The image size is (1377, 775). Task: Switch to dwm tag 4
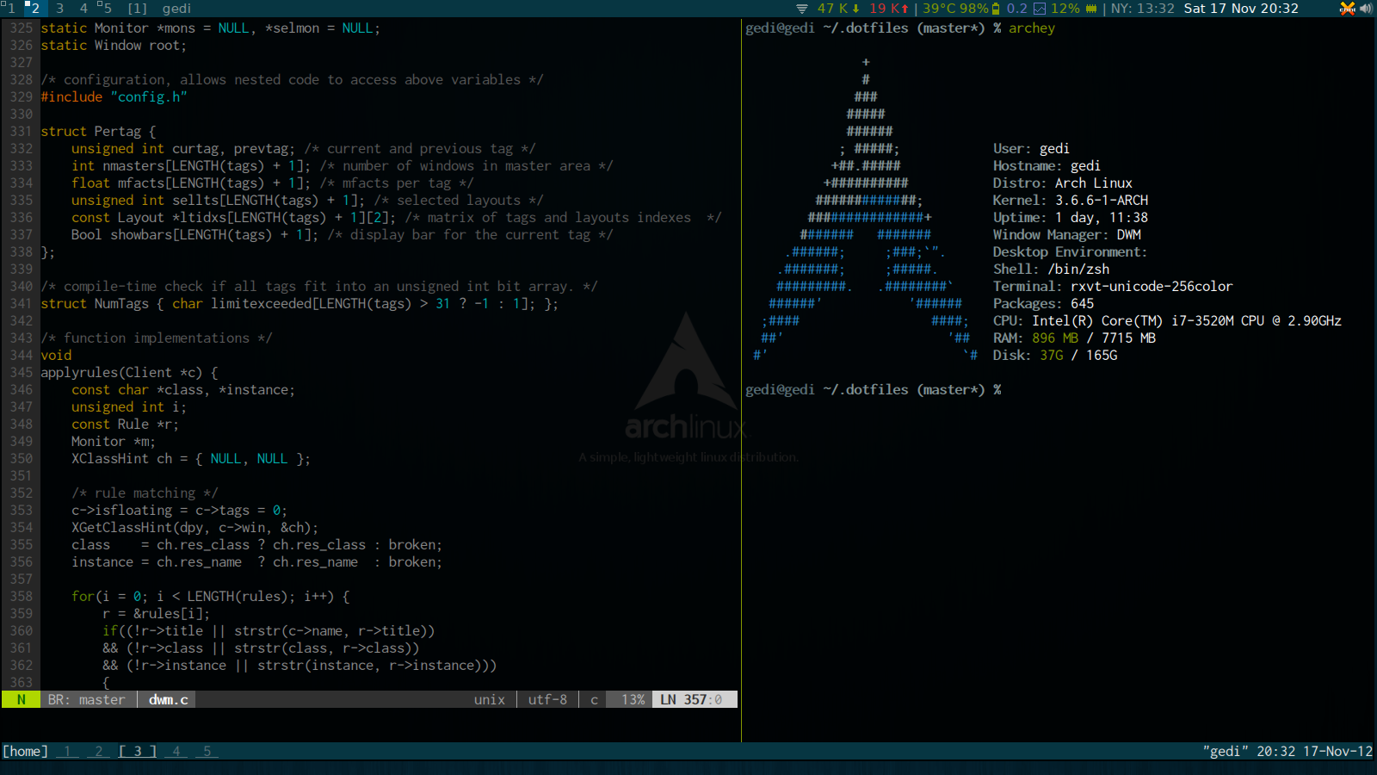83,9
